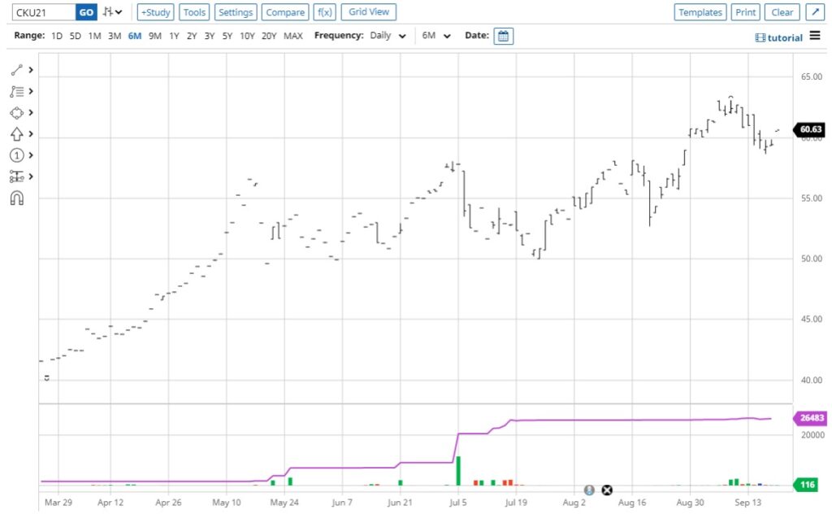Click the 116 volume label
Screen dimensions: 832x514
pyautogui.click(x=807, y=484)
